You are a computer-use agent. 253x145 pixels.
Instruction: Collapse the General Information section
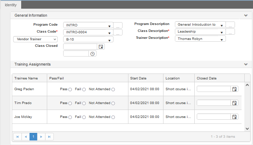[246, 16]
